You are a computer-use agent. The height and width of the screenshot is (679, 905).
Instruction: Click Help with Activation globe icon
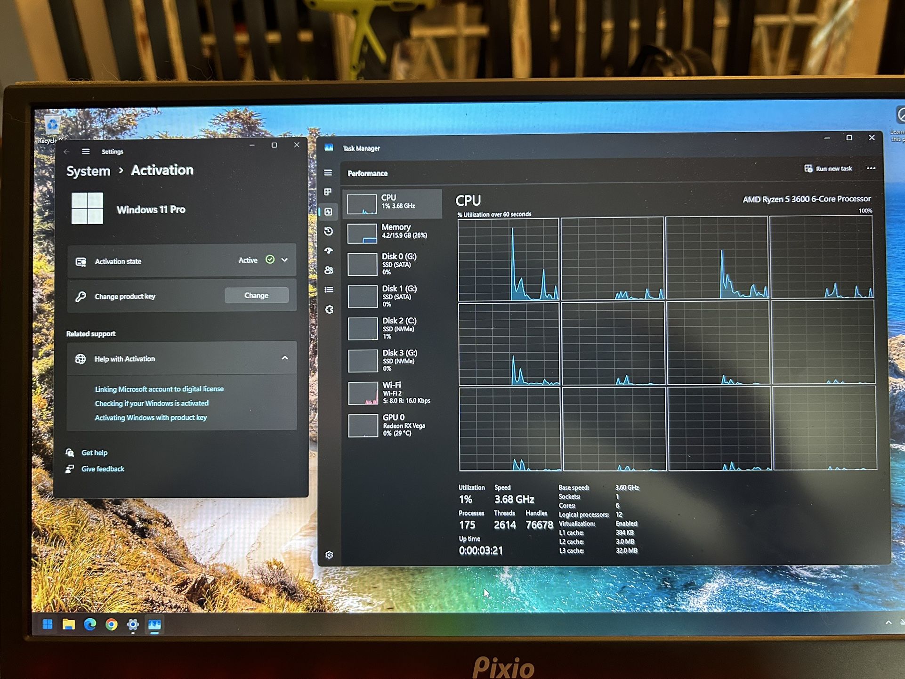[x=81, y=359]
